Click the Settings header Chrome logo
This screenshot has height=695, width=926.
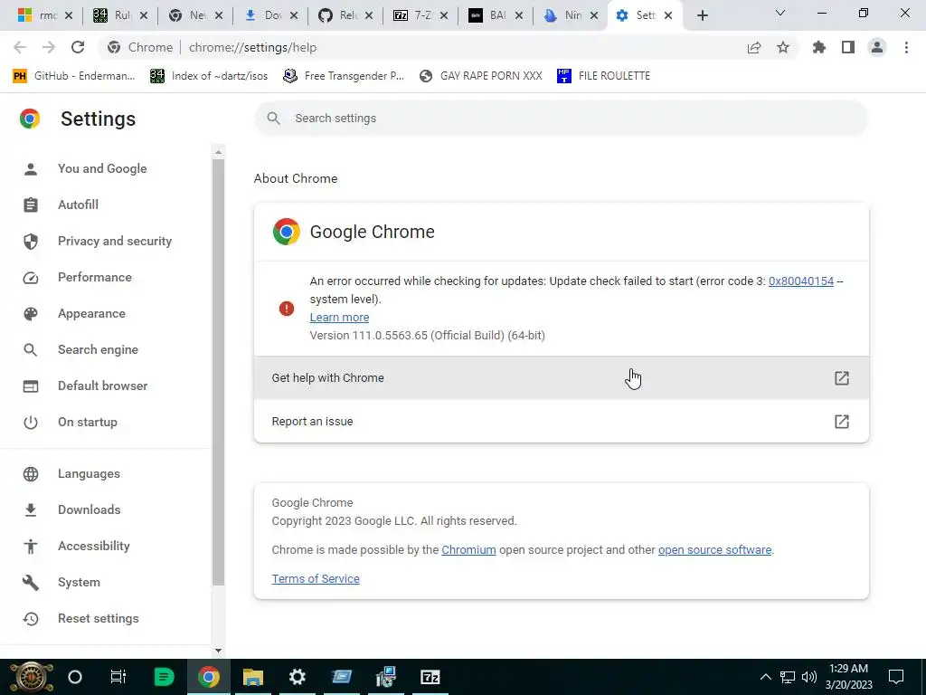pyautogui.click(x=30, y=119)
